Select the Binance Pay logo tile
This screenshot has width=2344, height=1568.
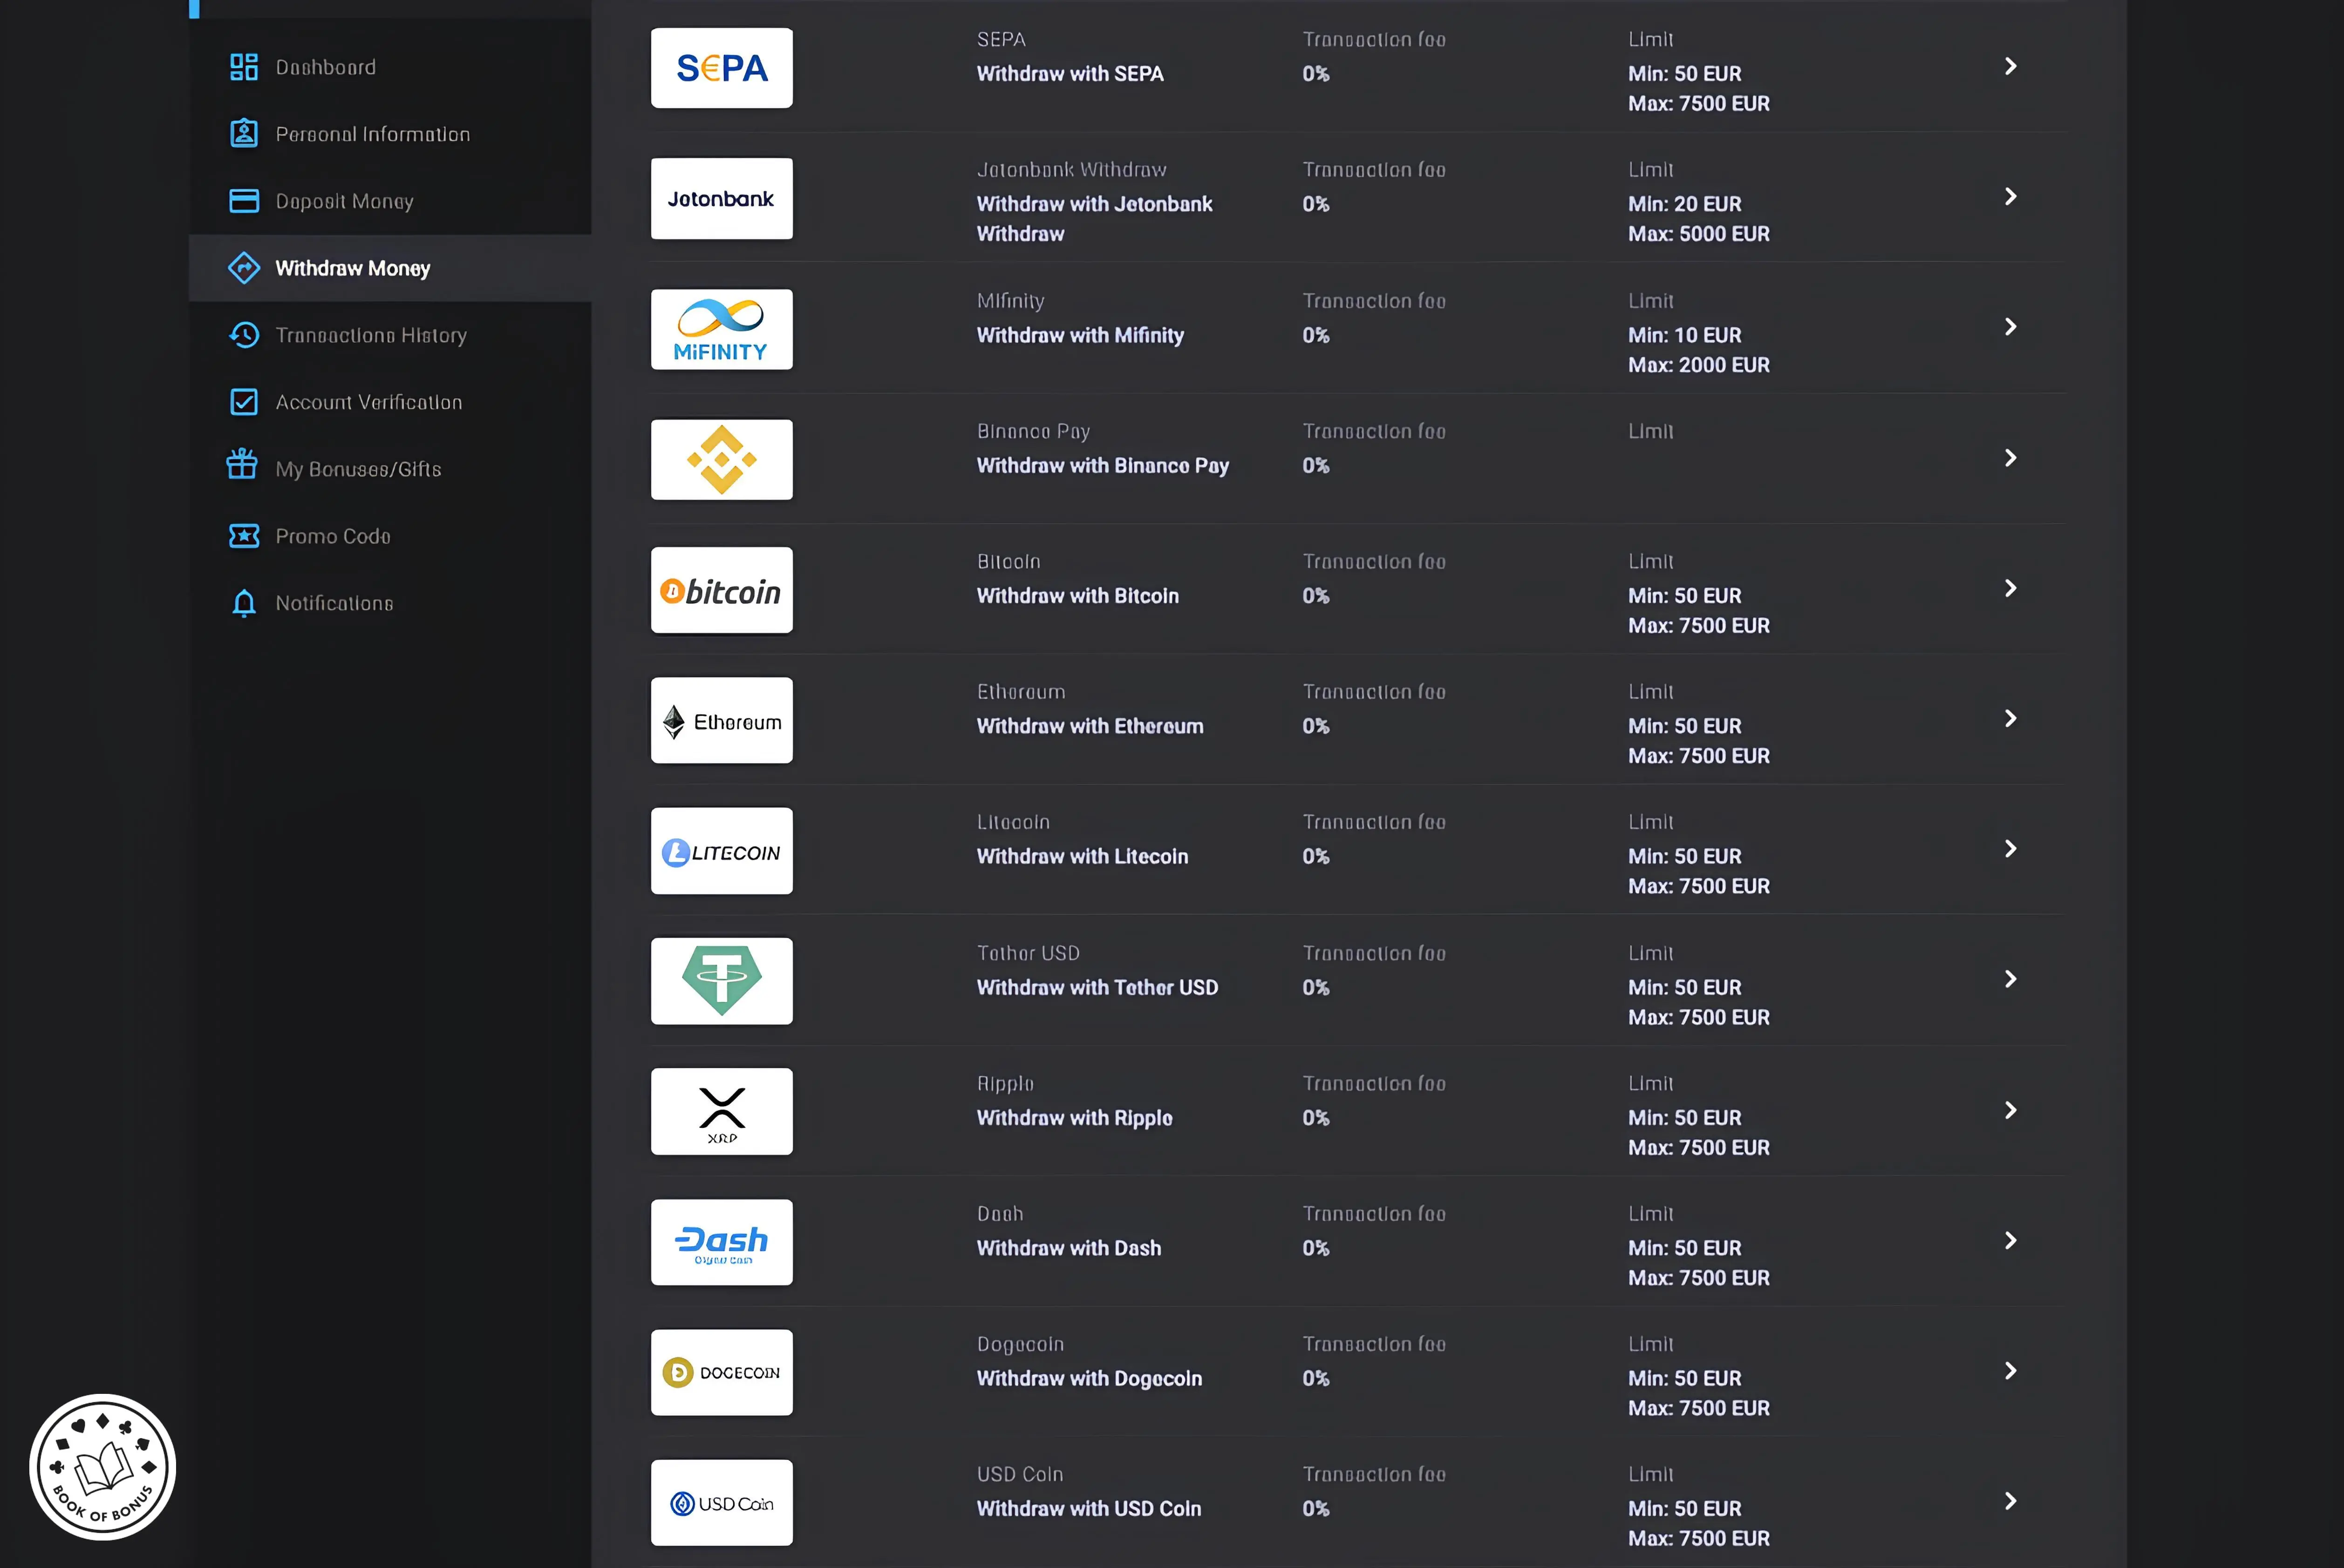[x=721, y=459]
